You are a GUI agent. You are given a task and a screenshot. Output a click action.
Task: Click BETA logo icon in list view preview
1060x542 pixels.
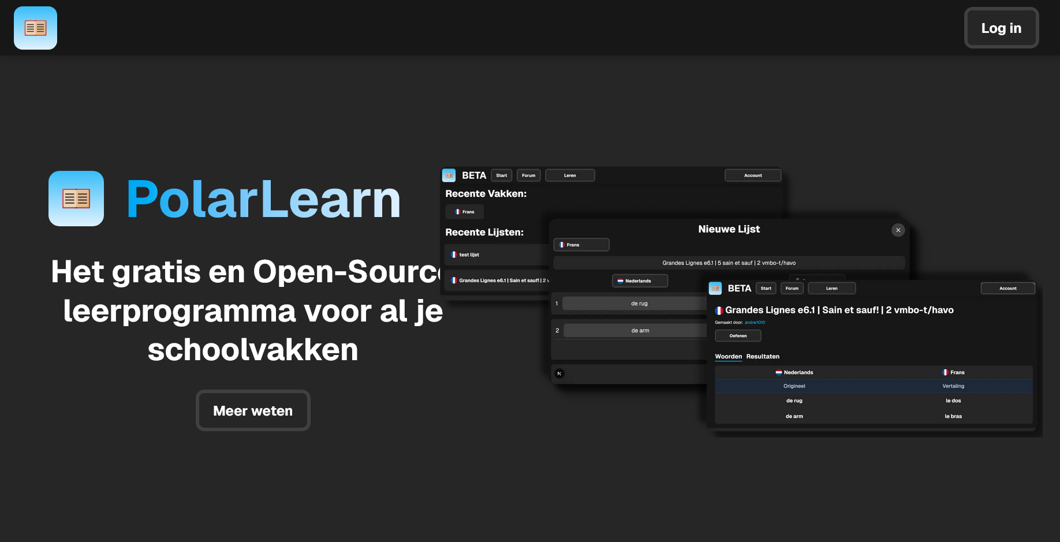click(x=715, y=288)
